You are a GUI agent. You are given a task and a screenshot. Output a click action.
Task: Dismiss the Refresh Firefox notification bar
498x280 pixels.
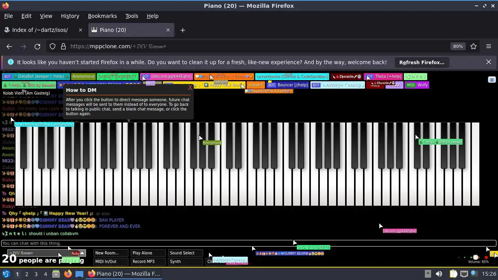(x=489, y=62)
